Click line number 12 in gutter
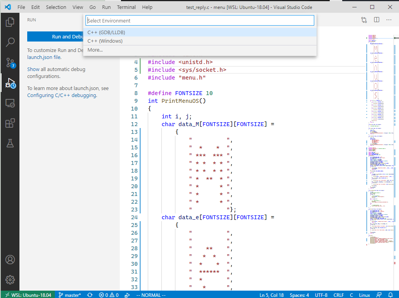Screen dimensions: 399x298 134,124
